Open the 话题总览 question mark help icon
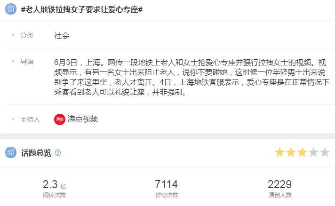 (58, 153)
